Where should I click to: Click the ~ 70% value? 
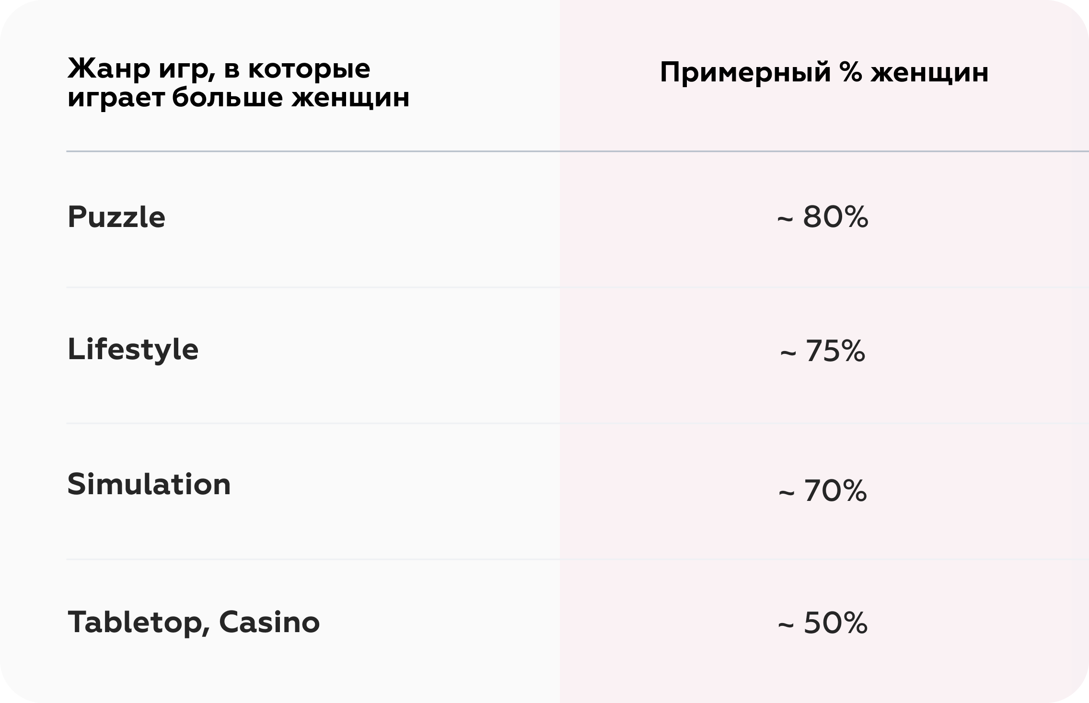[x=823, y=491]
